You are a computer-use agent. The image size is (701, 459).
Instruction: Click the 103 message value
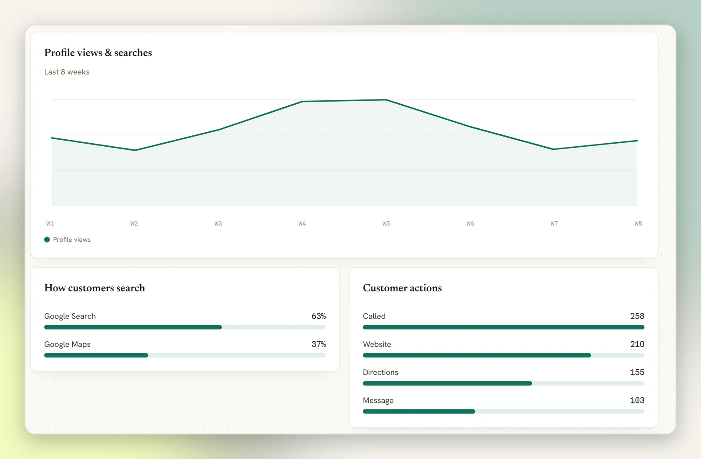637,400
